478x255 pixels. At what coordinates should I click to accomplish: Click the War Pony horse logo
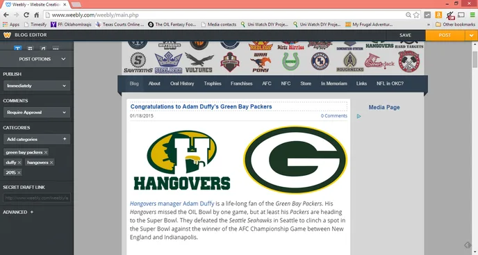(x=261, y=63)
